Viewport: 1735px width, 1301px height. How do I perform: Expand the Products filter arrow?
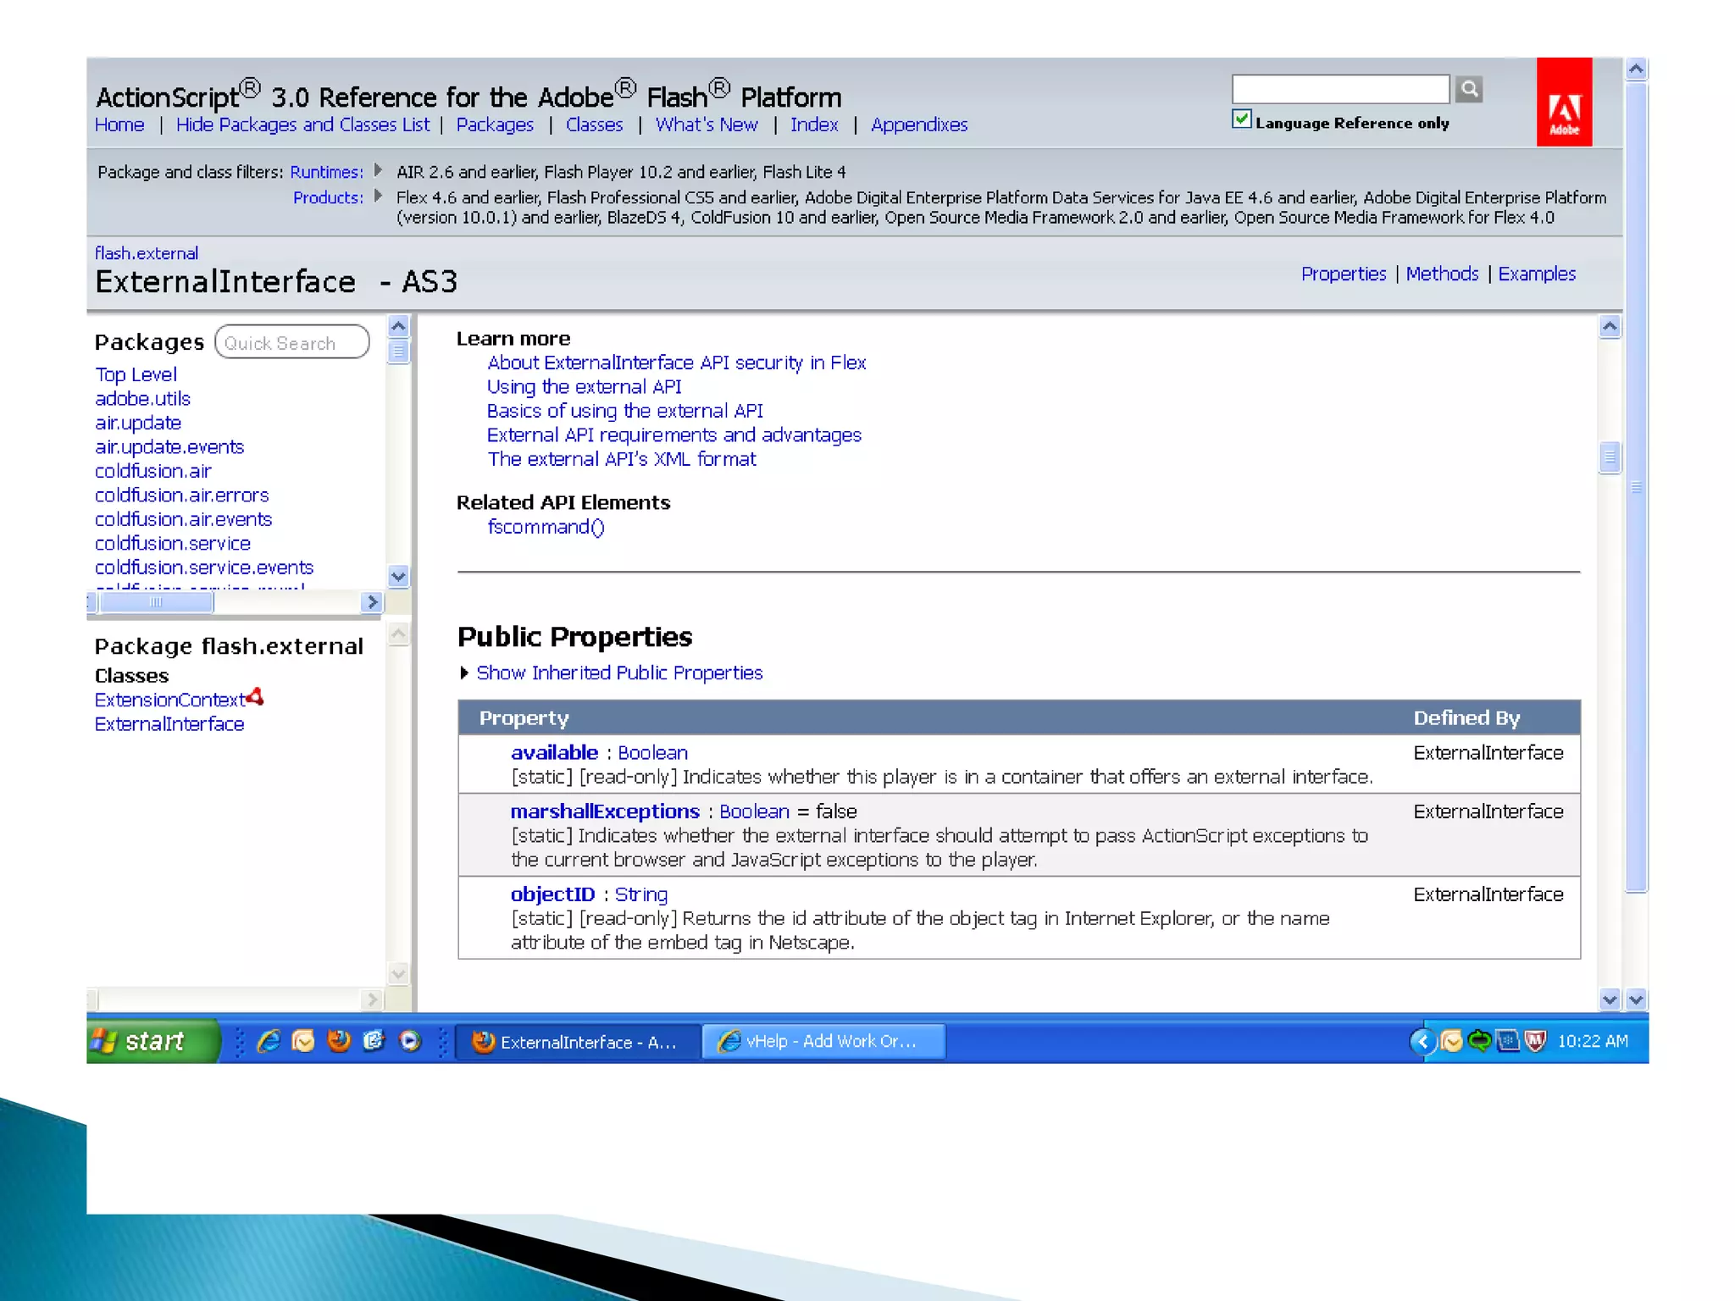click(x=378, y=196)
